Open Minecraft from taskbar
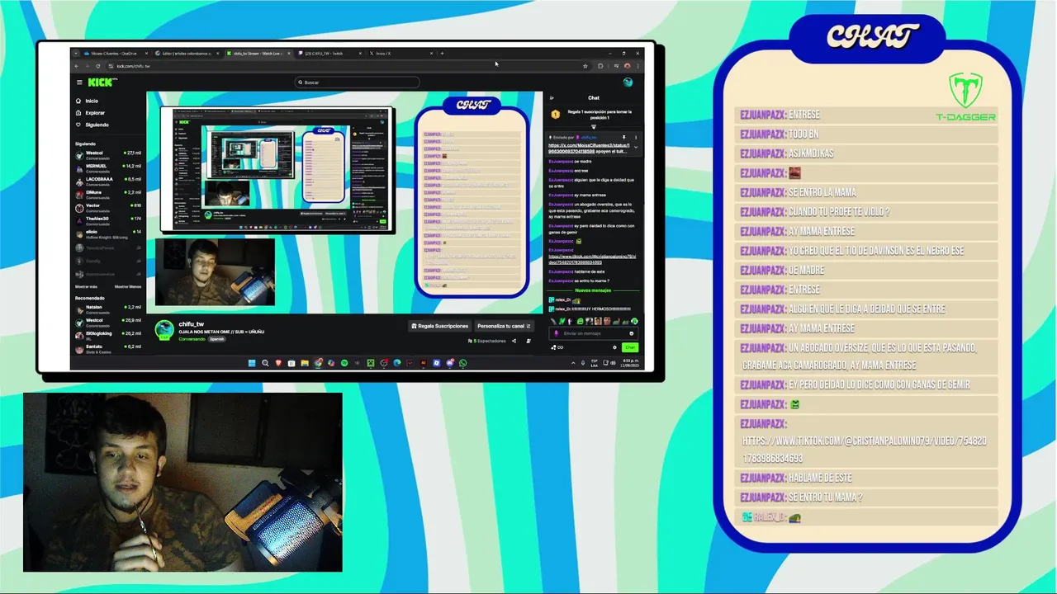Image resolution: width=1057 pixels, height=594 pixels. point(371,363)
